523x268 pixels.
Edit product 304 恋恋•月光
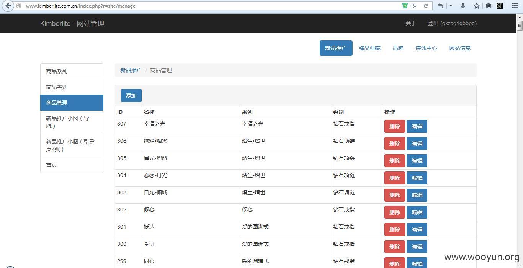417,178
